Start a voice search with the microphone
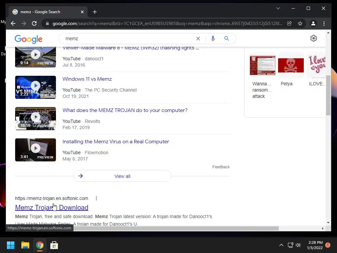This screenshot has height=253, width=337. pos(213,39)
